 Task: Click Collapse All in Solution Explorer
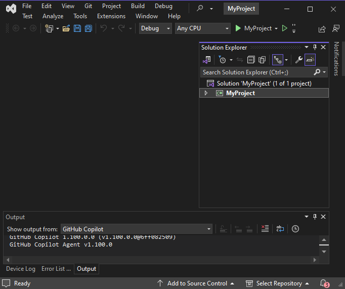[x=251, y=60]
